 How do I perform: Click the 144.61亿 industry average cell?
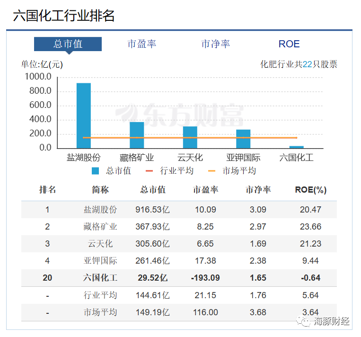pos(153,295)
